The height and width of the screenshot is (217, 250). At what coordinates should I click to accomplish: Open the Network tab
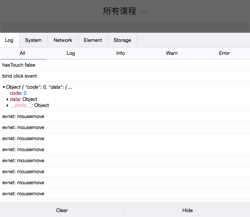pyautogui.click(x=63, y=40)
